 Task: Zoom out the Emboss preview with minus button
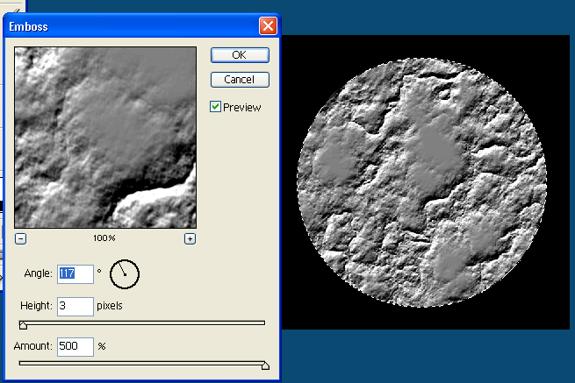20,238
